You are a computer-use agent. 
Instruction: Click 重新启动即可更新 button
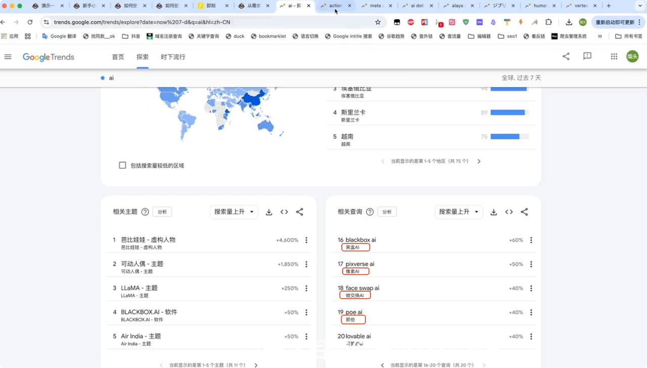click(618, 22)
